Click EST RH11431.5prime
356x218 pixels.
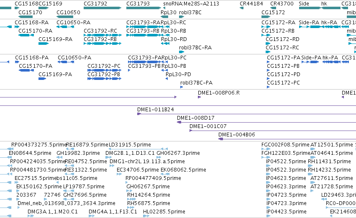click(330, 162)
